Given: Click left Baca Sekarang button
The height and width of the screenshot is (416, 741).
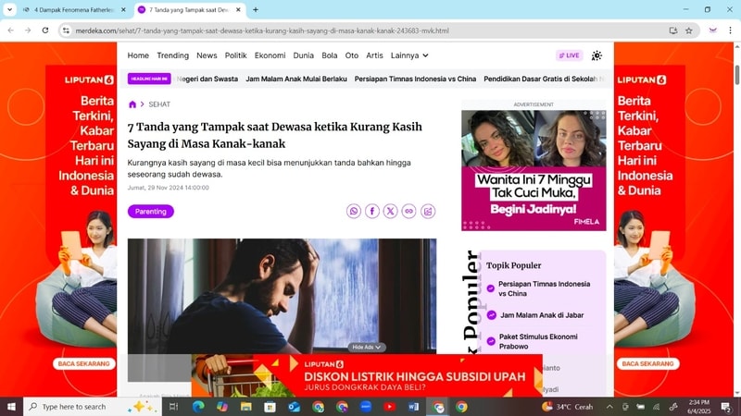Looking at the screenshot, I should [83, 363].
